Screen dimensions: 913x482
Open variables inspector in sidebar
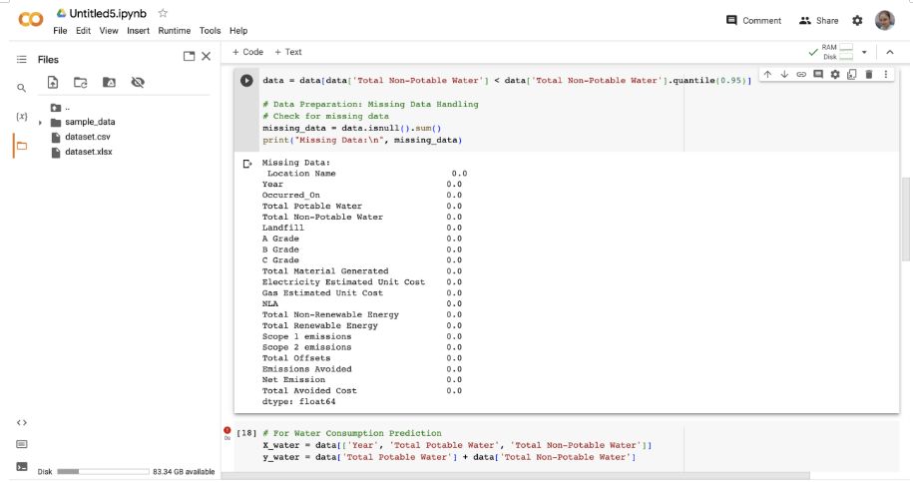21,117
